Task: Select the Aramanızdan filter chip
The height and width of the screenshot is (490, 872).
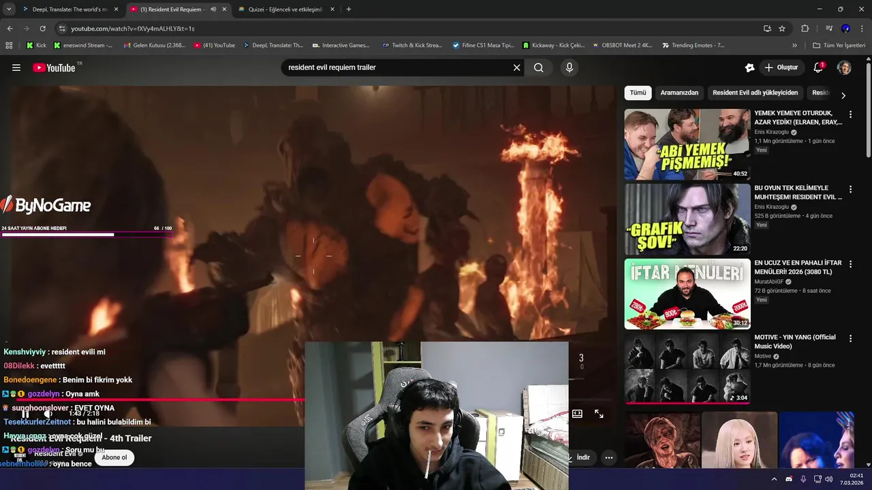Action: tap(679, 93)
